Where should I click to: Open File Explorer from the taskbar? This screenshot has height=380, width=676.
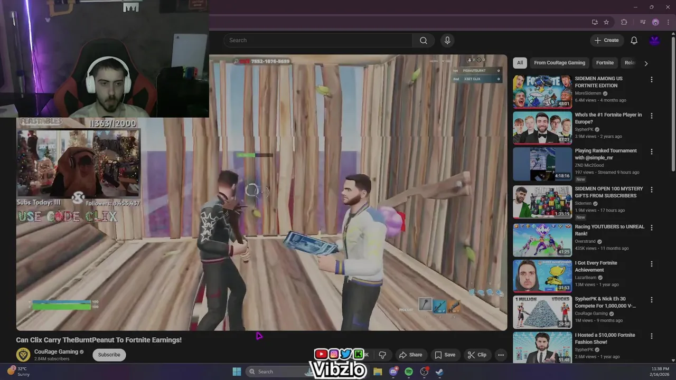[x=378, y=372]
